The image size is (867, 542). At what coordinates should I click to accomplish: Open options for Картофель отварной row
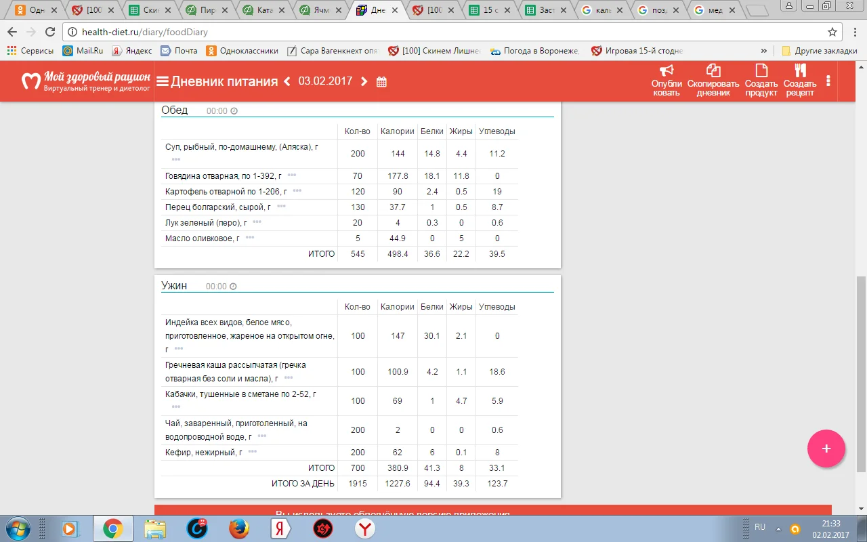tap(297, 191)
